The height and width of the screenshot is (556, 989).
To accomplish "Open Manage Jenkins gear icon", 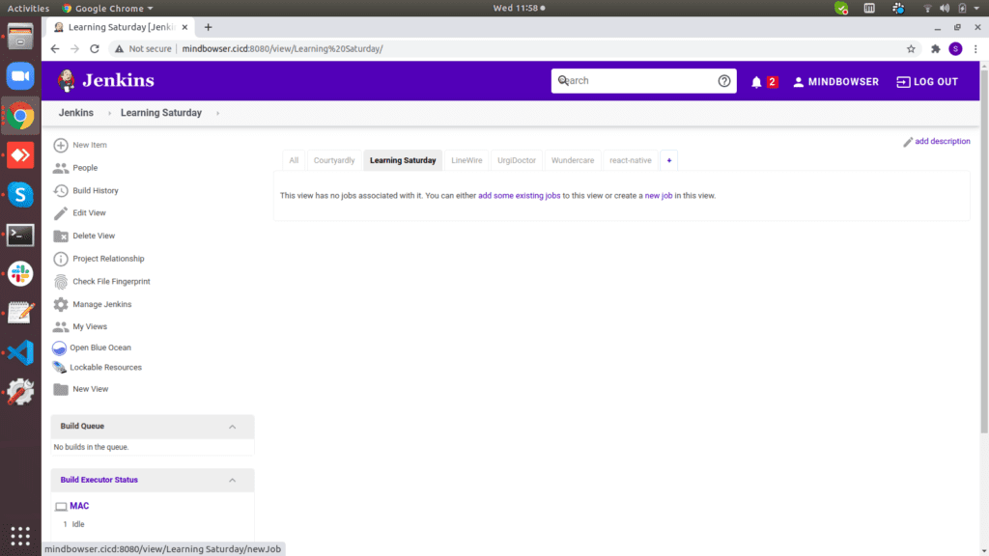I will click(61, 305).
